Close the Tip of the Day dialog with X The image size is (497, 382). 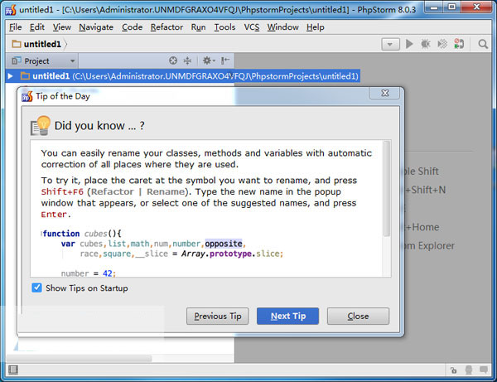(385, 93)
